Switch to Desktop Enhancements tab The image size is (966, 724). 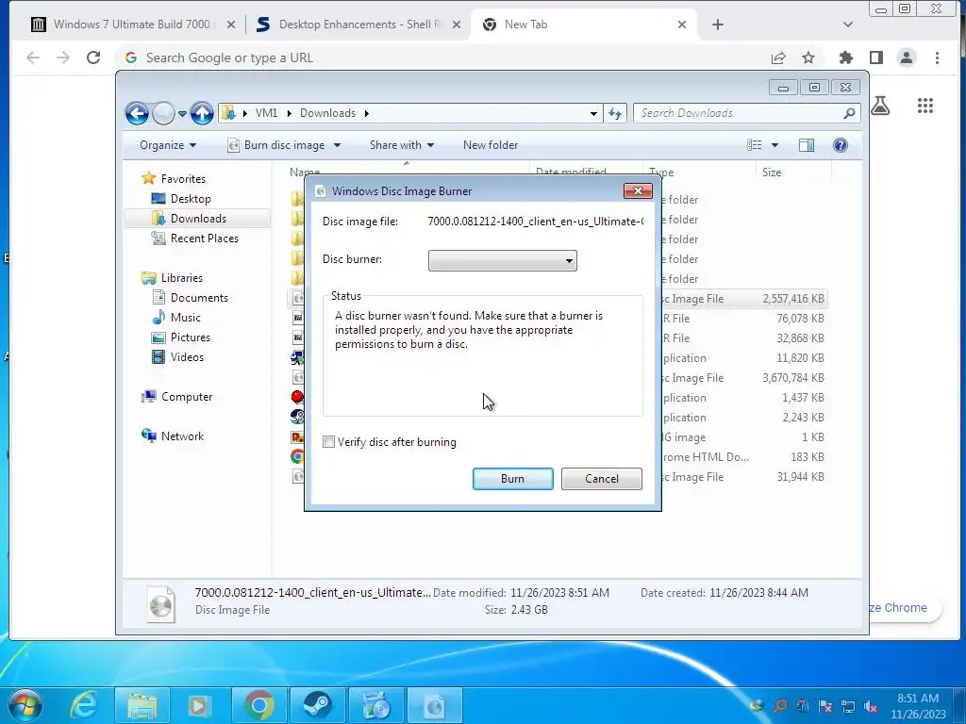pyautogui.click(x=358, y=25)
